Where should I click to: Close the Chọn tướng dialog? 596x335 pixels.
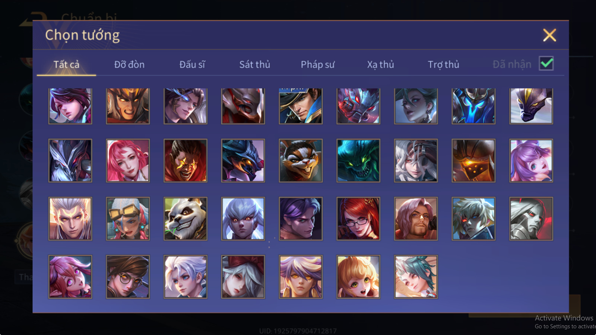pyautogui.click(x=549, y=35)
